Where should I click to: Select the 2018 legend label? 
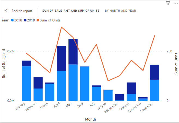pos(18,20)
